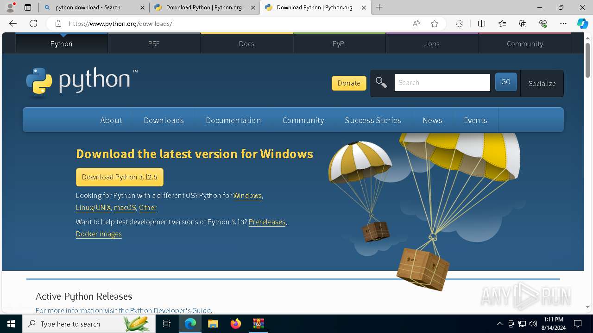Open notification center icon
Image resolution: width=593 pixels, height=333 pixels.
(x=578, y=324)
